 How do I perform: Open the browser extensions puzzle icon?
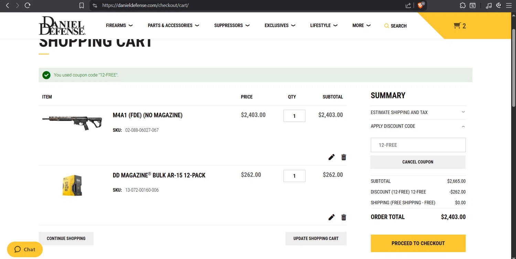point(463,5)
